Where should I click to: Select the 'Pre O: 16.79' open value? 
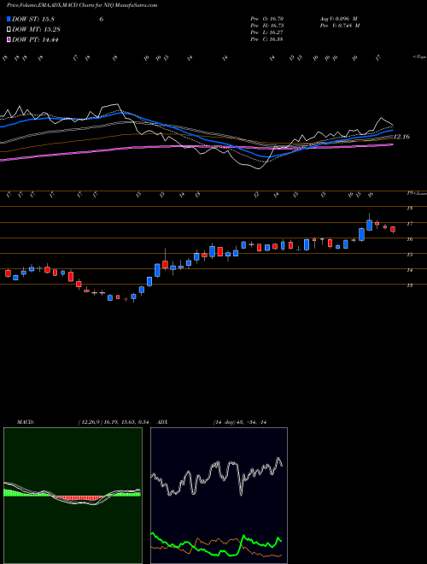point(267,19)
